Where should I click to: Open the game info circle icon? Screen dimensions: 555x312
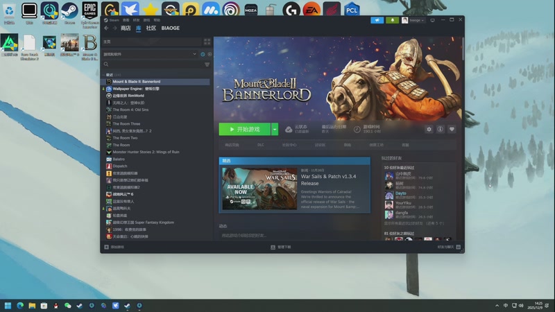(440, 129)
